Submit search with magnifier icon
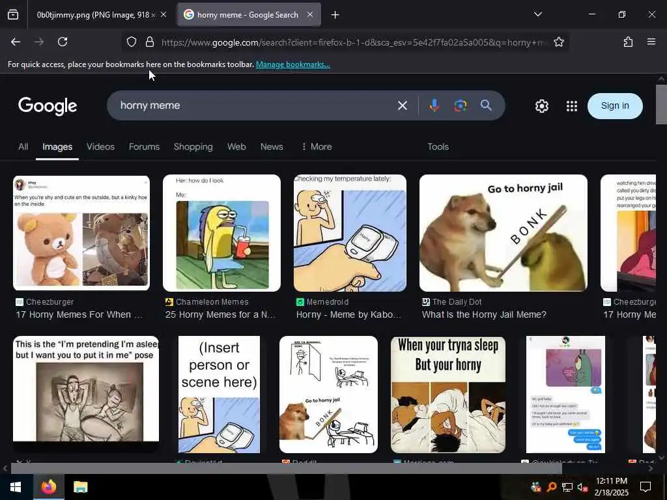 coord(486,105)
